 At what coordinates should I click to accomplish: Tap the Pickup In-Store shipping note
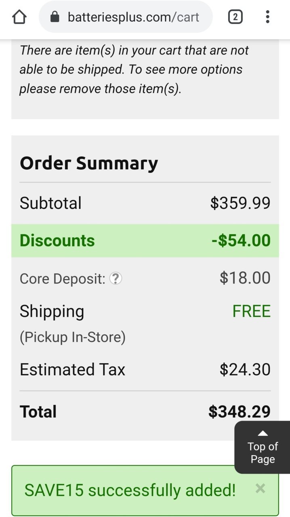tap(73, 337)
